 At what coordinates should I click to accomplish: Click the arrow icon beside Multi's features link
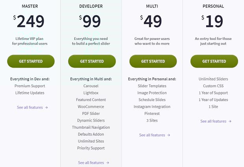point(169,135)
